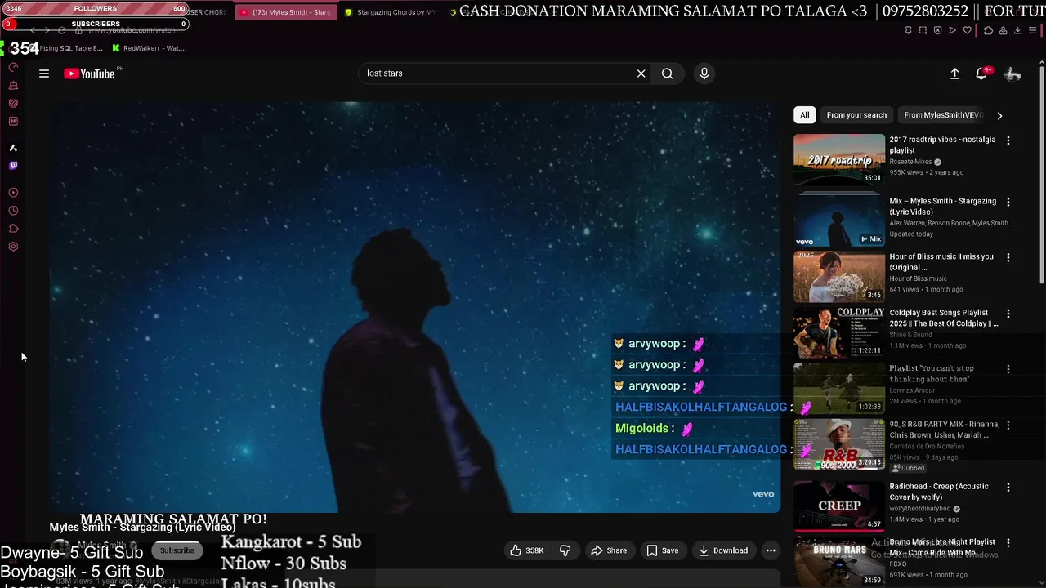Open the 2017 roadtrip thumbnail

(x=839, y=159)
